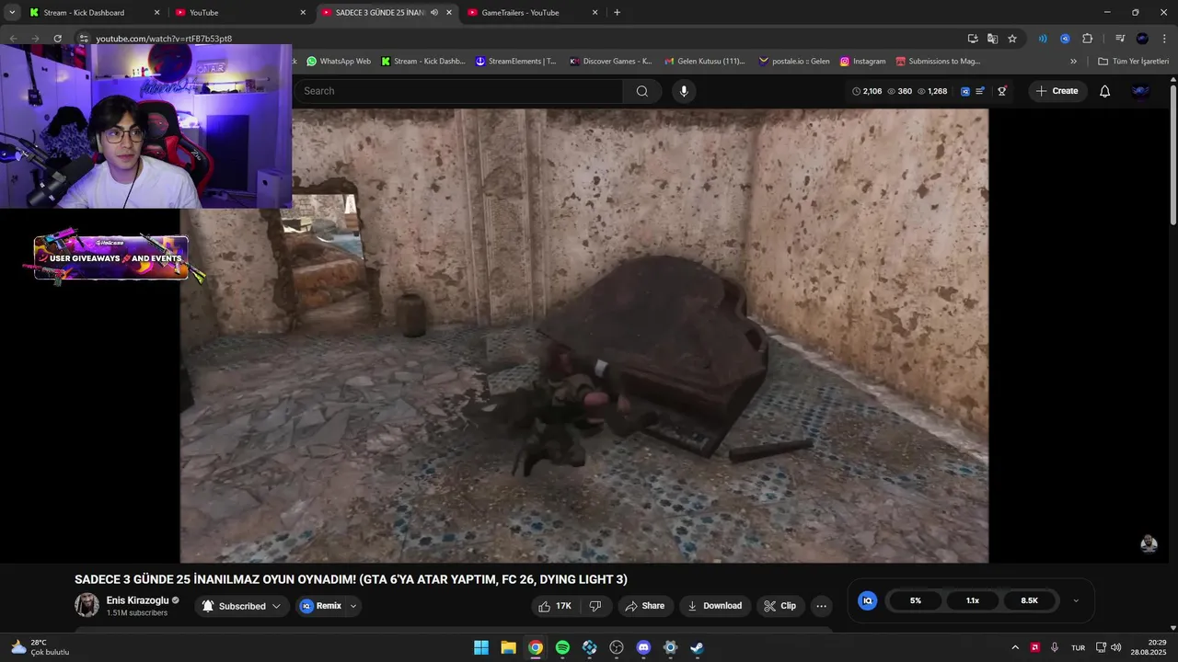Viewport: 1178px width, 662px height.
Task: Open the WhatsApp Web bookmark
Action: pos(339,62)
